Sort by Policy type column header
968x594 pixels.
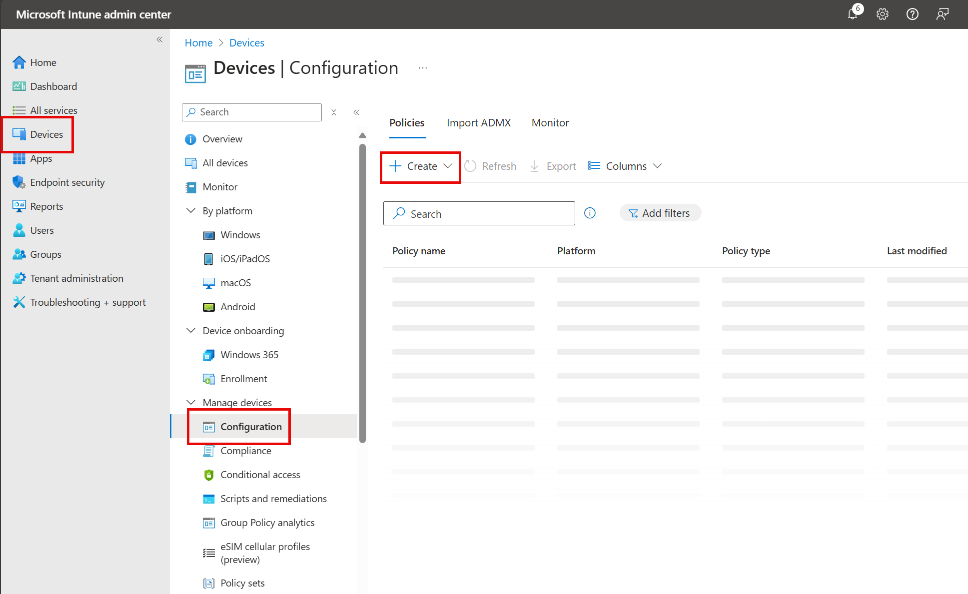click(746, 251)
